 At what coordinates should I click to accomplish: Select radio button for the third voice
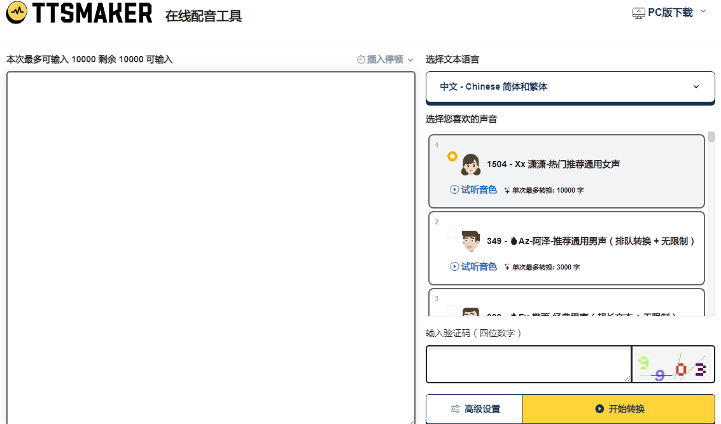pos(452,310)
